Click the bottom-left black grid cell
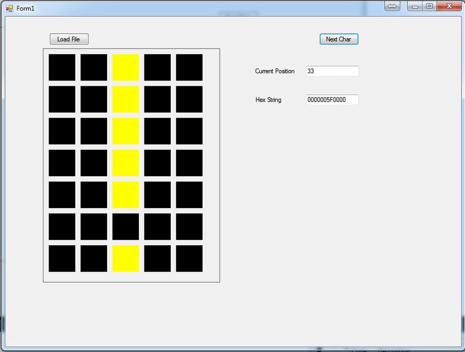This screenshot has height=352, width=465. pyautogui.click(x=62, y=258)
